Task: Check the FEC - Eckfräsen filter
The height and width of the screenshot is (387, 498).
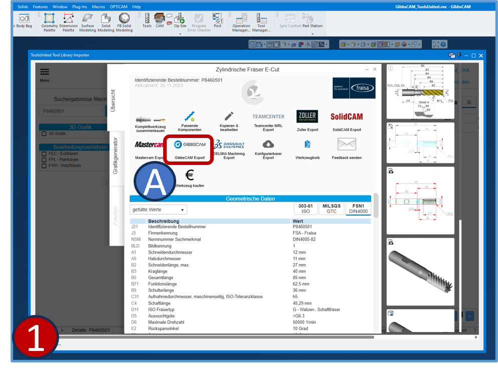Action: (x=44, y=154)
